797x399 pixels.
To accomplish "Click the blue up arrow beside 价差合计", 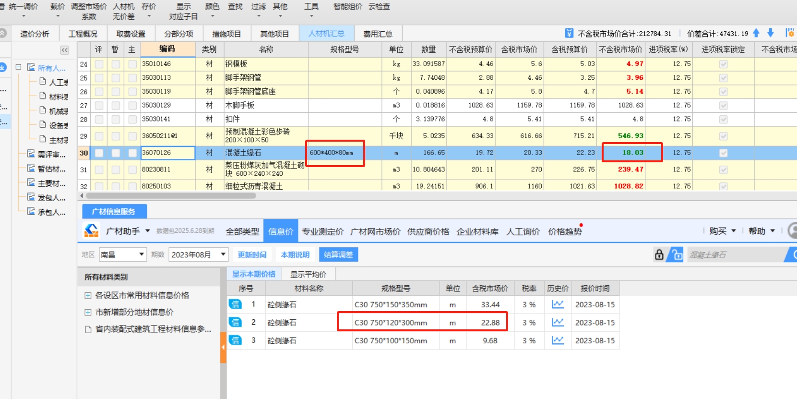I will pos(756,33).
